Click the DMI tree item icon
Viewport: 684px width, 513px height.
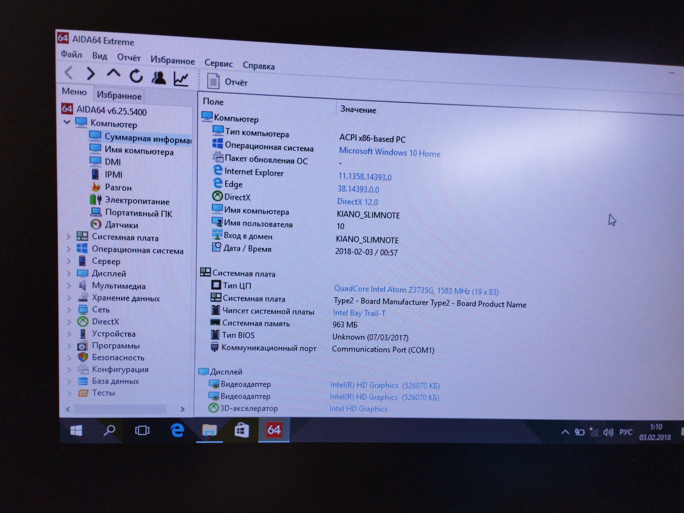coord(95,161)
